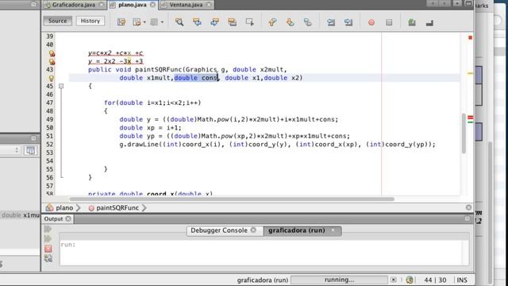508x286 pixels.
Task: Close the plano.java tab
Action: point(152,5)
